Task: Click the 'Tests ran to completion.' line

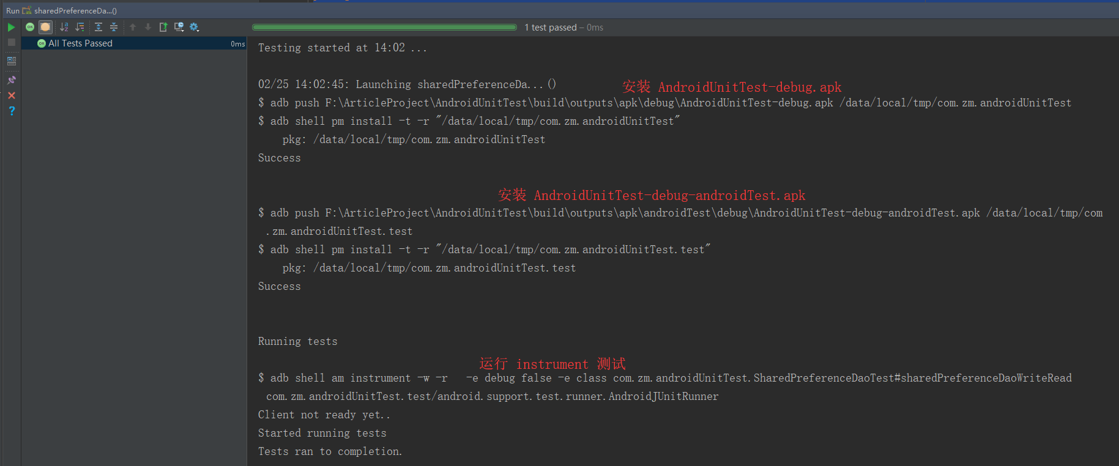Action: [x=330, y=451]
